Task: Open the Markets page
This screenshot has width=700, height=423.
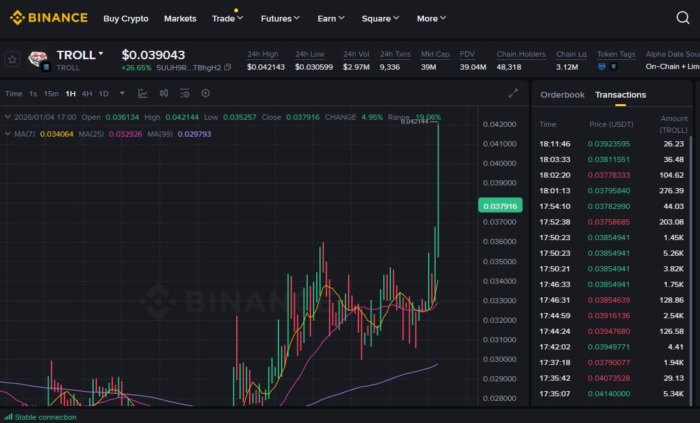Action: pos(180,18)
